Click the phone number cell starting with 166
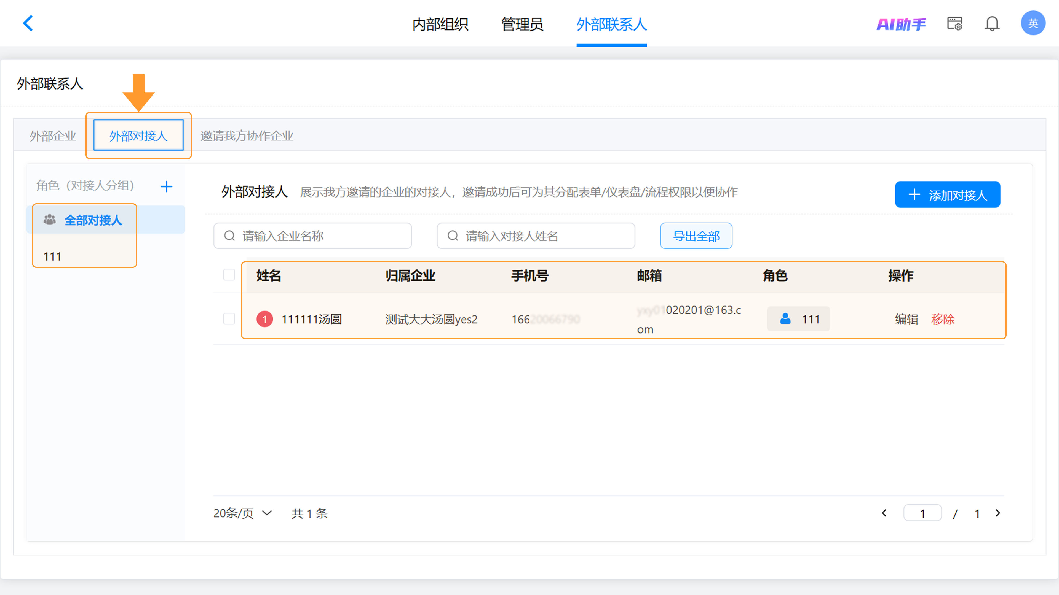The width and height of the screenshot is (1059, 595). pos(545,319)
